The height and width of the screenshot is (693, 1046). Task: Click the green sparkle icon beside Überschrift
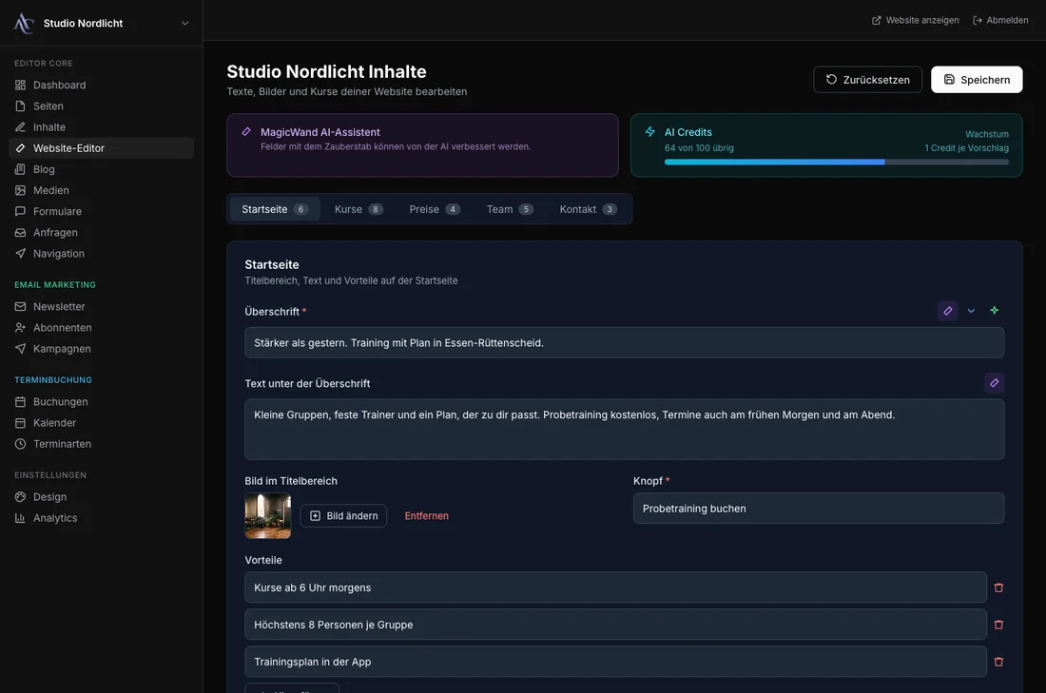pos(994,311)
